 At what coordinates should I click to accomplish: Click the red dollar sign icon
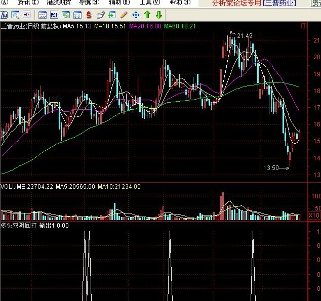(89, 15)
